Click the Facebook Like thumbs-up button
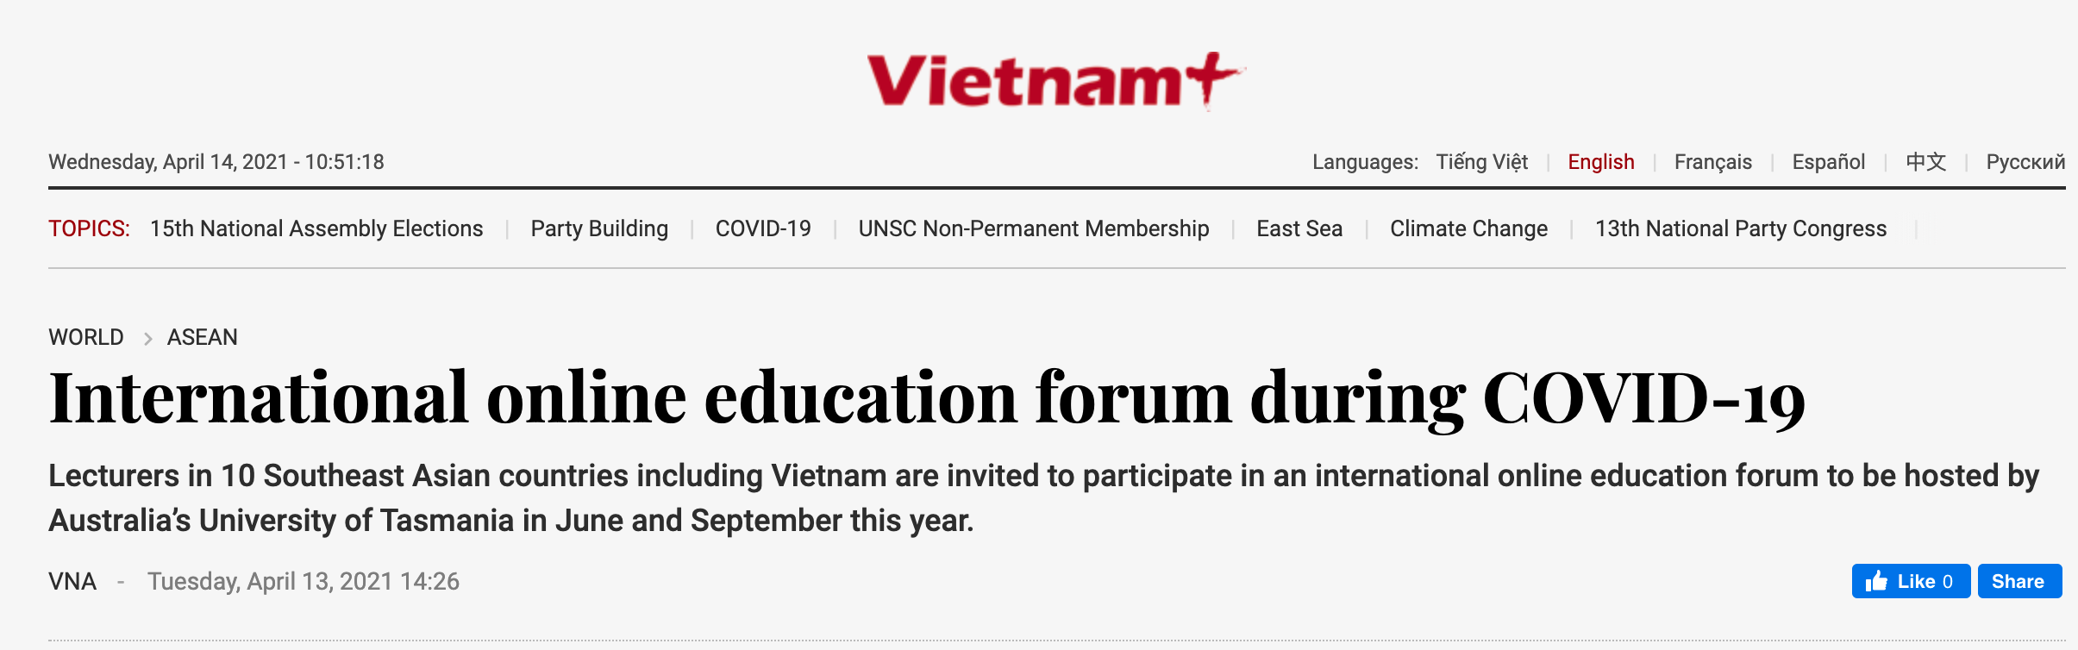The height and width of the screenshot is (650, 2078). tap(1910, 581)
